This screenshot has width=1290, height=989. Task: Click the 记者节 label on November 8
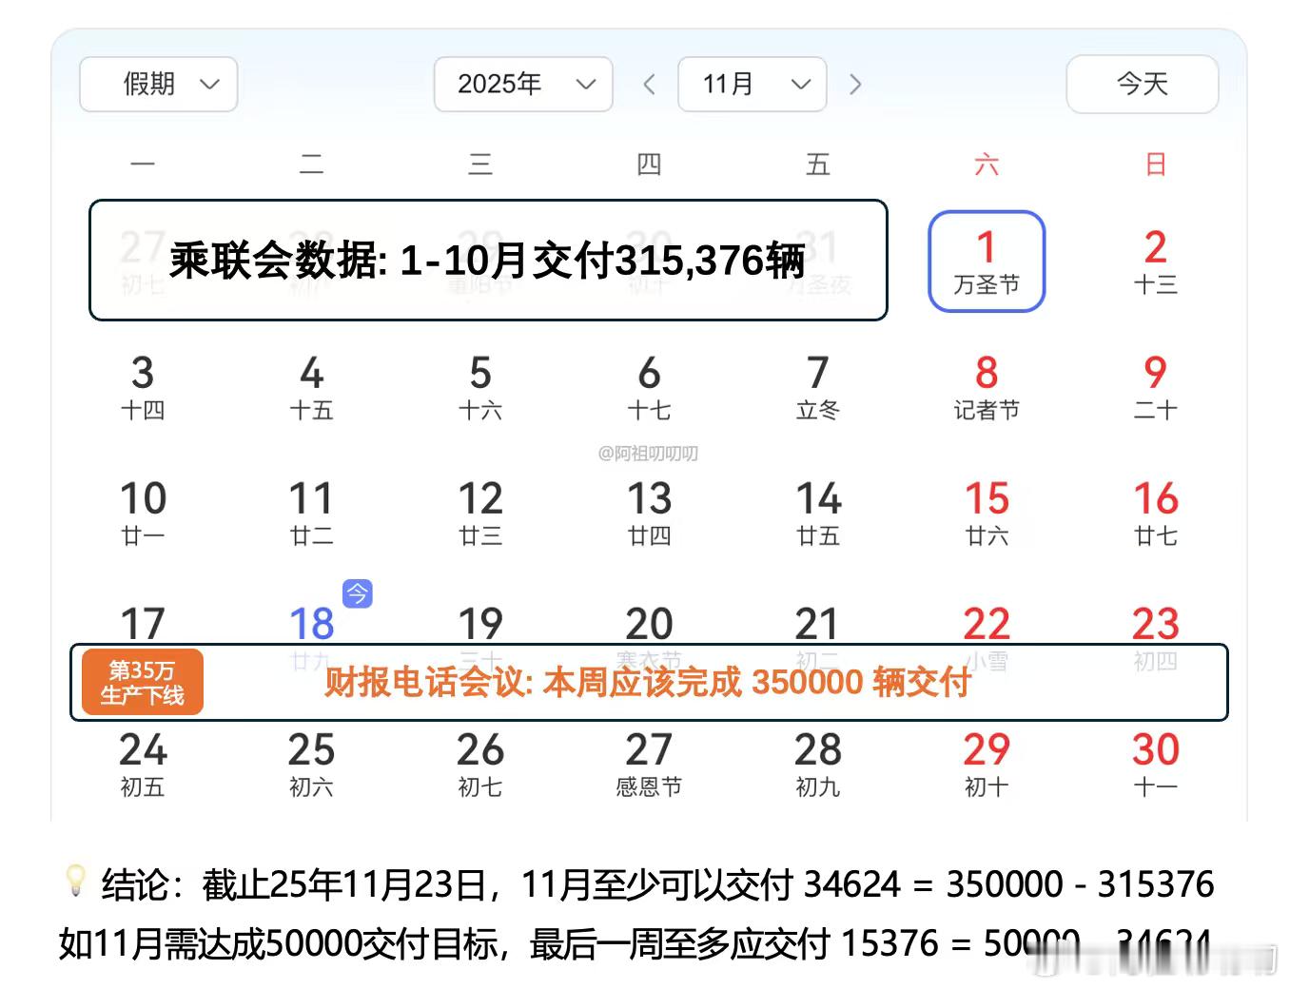click(987, 411)
